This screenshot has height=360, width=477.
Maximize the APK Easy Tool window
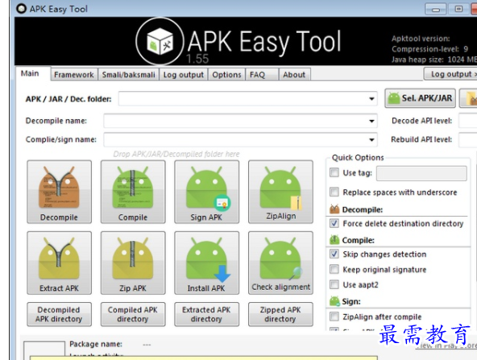[458, 9]
